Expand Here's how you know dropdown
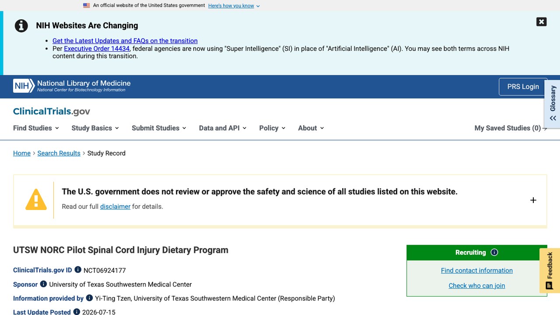 pyautogui.click(x=234, y=6)
